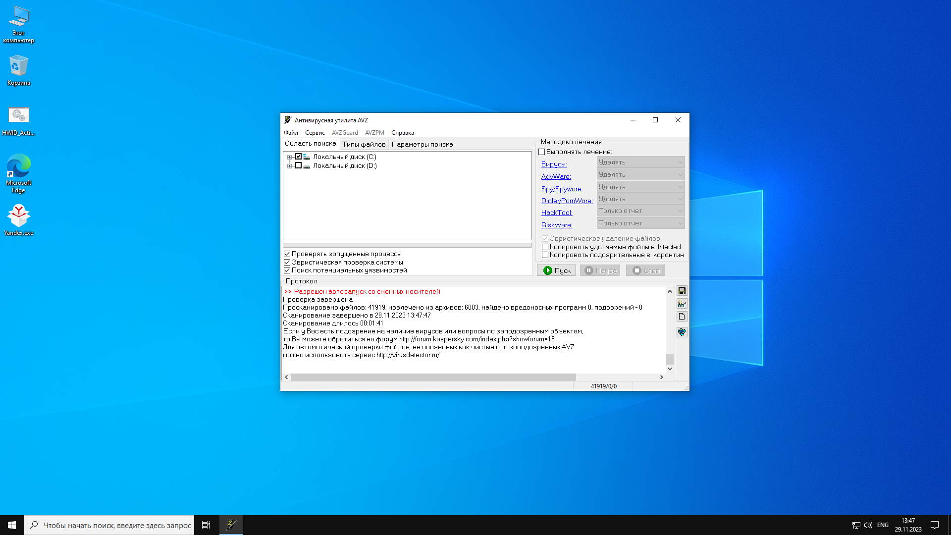This screenshot has width=951, height=535.
Task: Click the glasses icon beside the protocol
Action: [682, 304]
